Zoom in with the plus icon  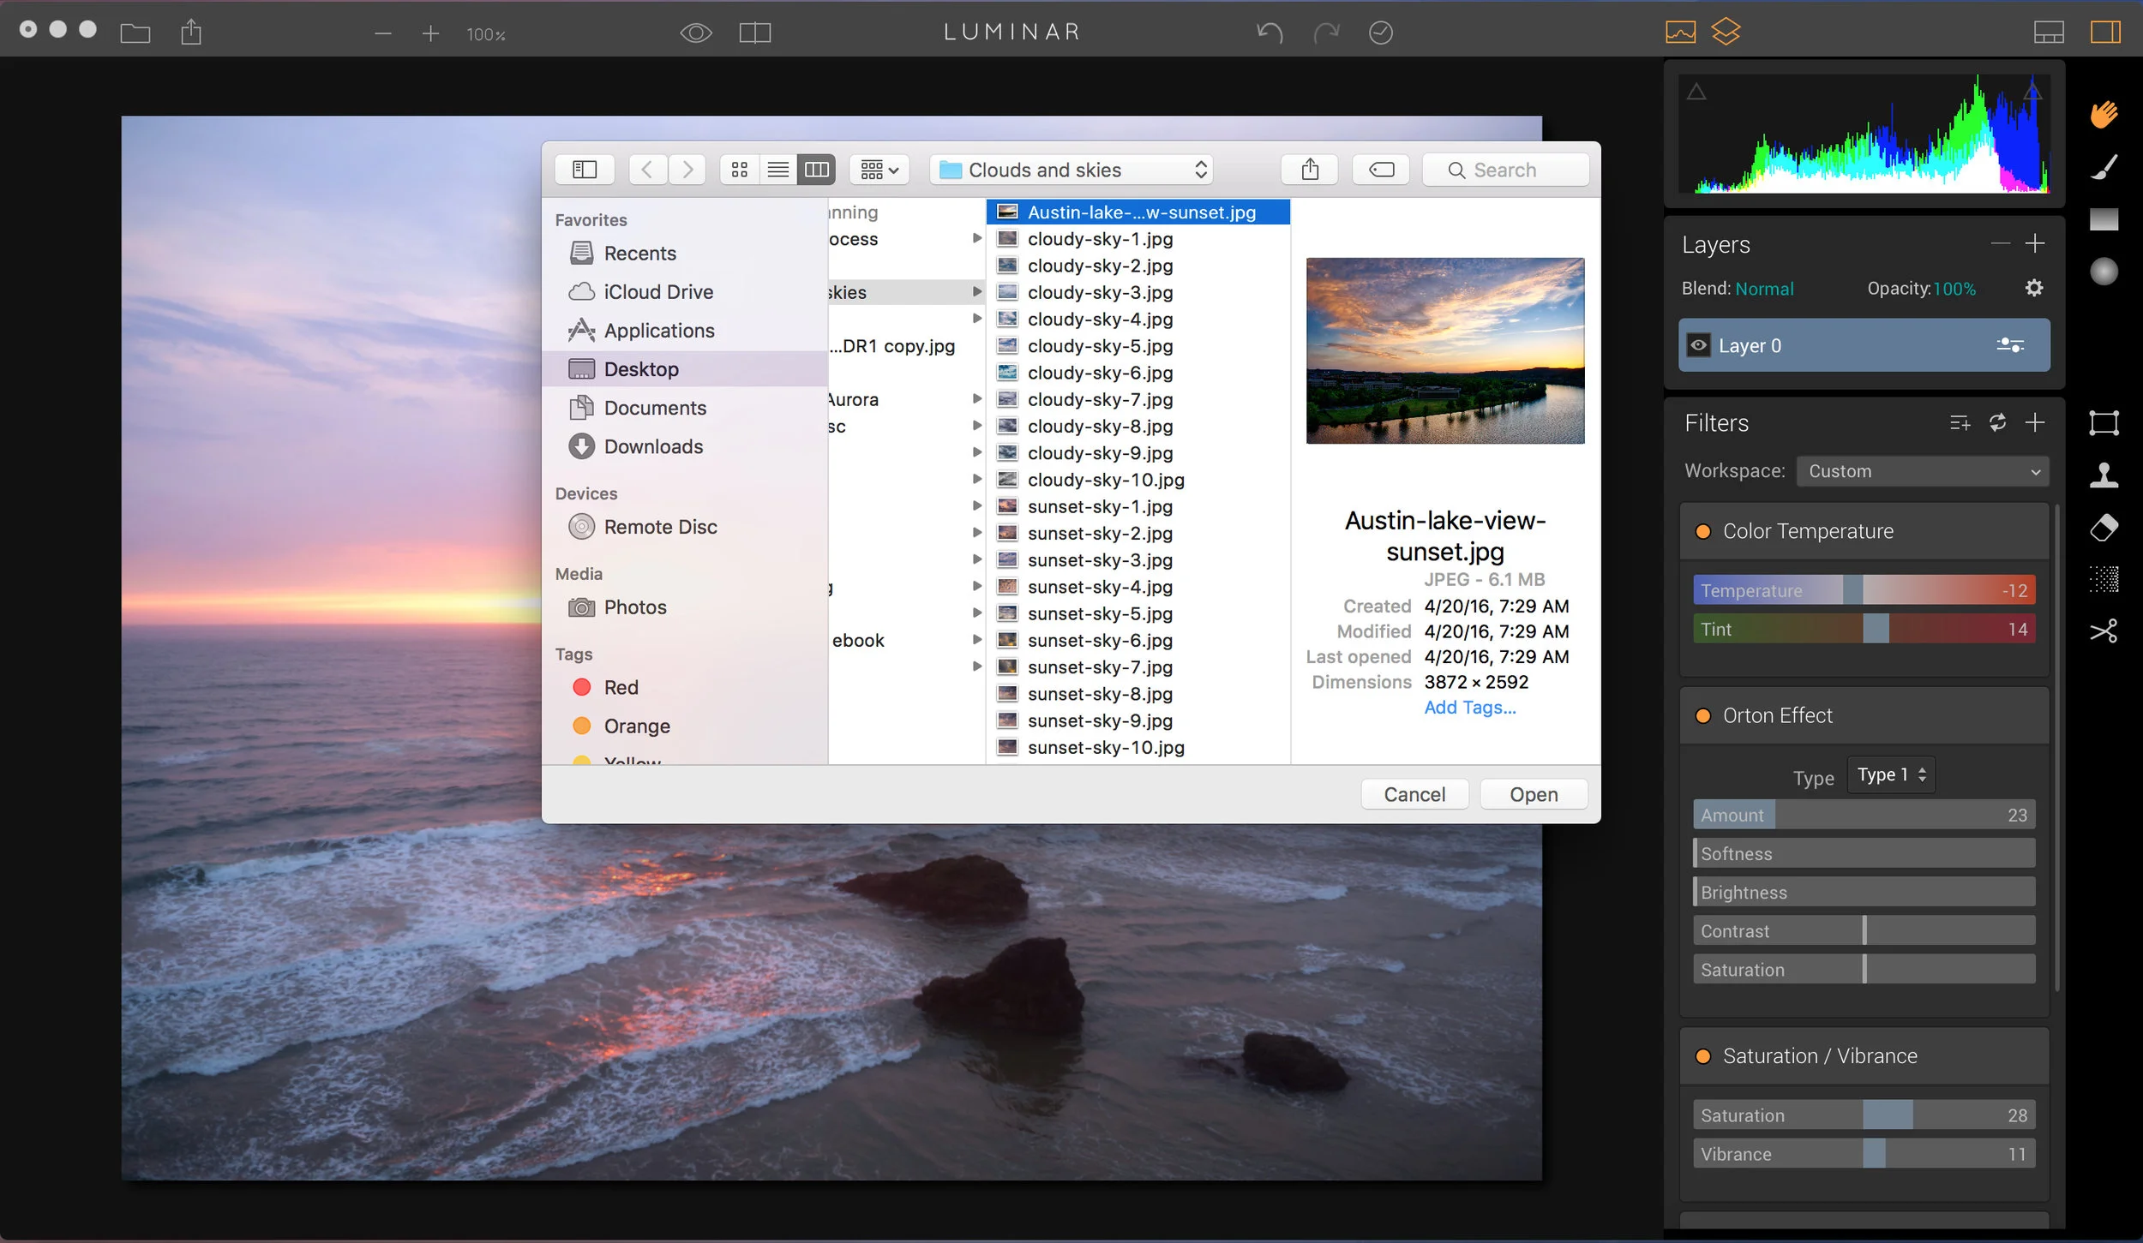430,33
